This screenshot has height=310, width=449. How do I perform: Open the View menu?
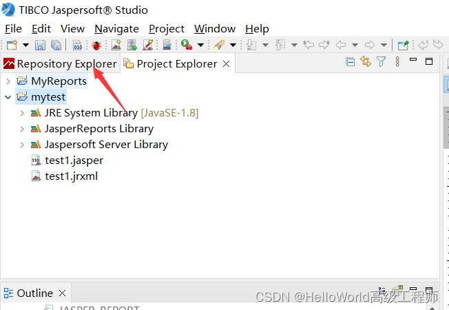tap(72, 29)
